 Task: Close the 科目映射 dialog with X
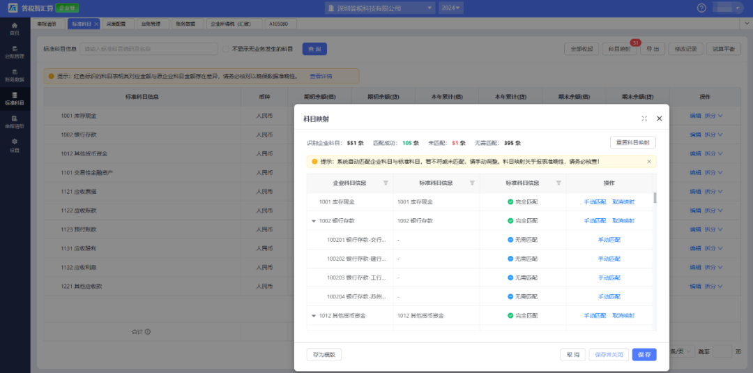(x=660, y=119)
